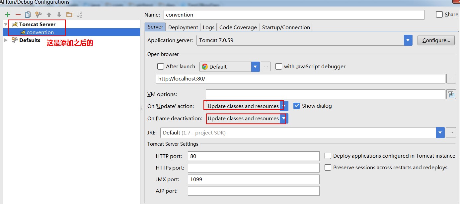Click the Tomcat Server cat icon
The width and height of the screenshot is (460, 204).
15,24
